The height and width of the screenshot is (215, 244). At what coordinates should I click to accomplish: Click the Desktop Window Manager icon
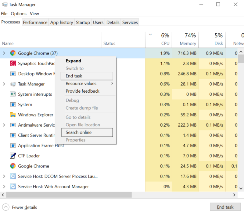[x=13, y=74]
